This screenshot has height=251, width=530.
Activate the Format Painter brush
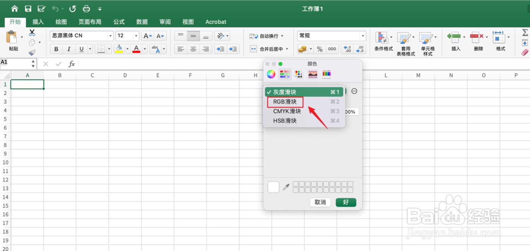pyautogui.click(x=32, y=52)
